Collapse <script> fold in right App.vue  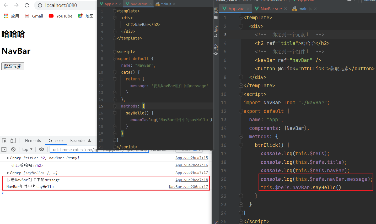click(241, 94)
